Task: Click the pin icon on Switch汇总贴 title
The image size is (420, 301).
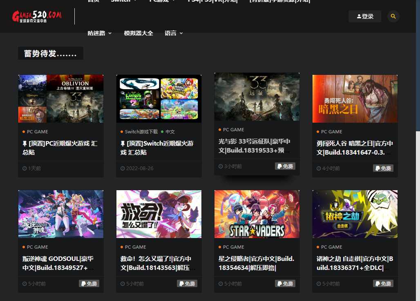Action: point(123,144)
